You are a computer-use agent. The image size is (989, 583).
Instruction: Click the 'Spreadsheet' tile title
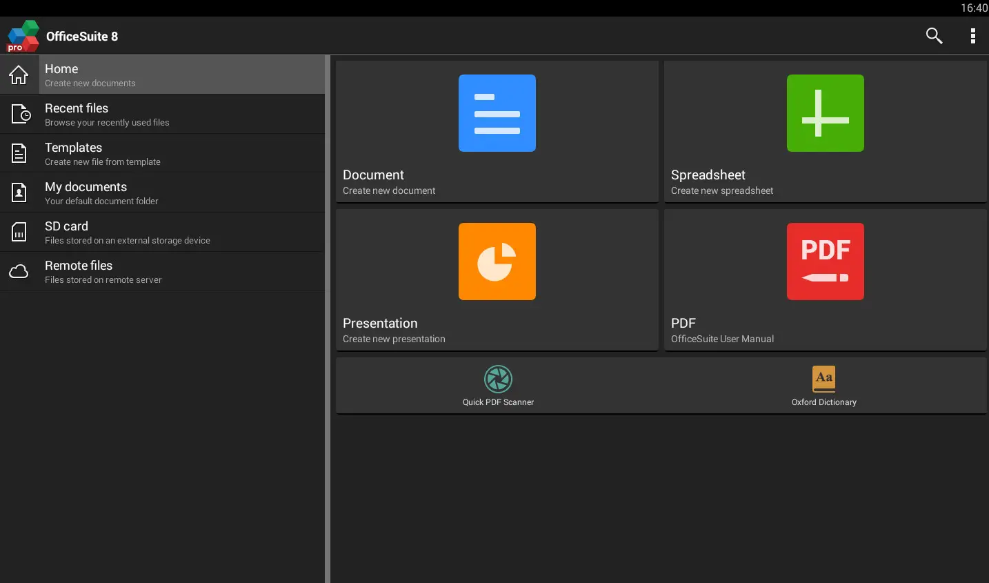click(708, 175)
